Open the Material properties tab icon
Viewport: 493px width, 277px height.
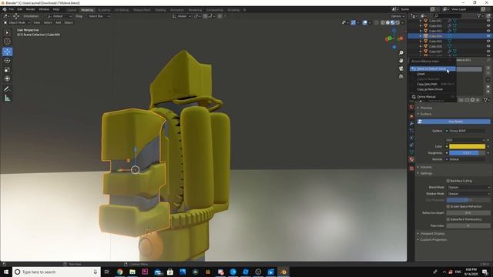(x=411, y=159)
